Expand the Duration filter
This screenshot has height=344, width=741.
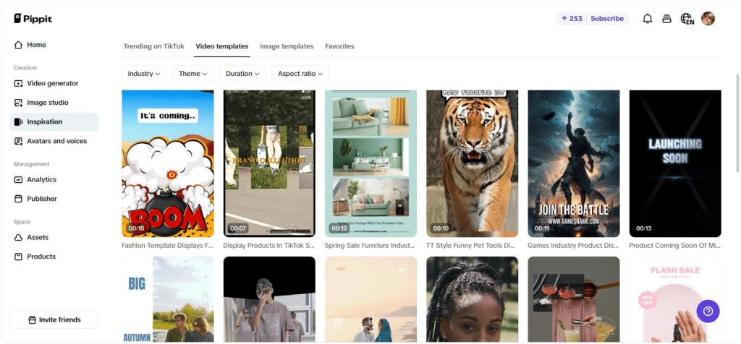242,74
